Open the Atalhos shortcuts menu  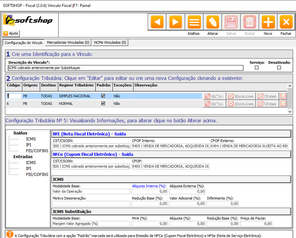click(x=194, y=22)
